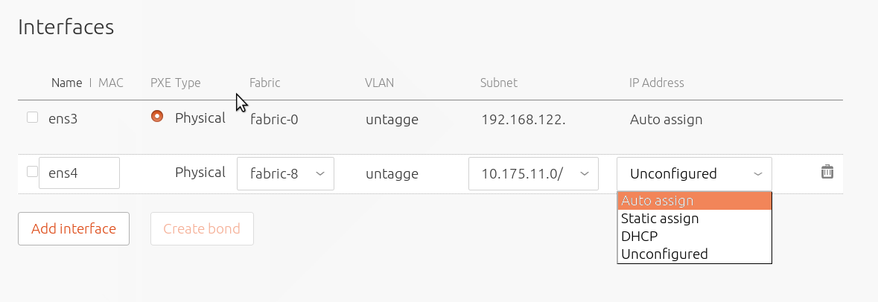The width and height of the screenshot is (878, 302).
Task: Edit the ens4 name field
Action: [79, 173]
